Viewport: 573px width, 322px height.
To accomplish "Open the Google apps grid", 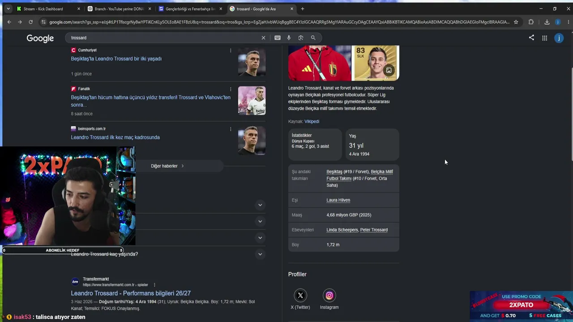I will [x=544, y=38].
